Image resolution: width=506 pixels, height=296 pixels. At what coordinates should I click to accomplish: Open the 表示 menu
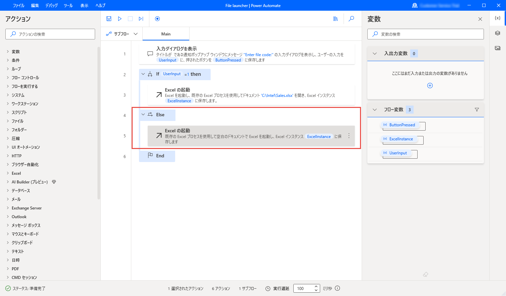coord(84,5)
